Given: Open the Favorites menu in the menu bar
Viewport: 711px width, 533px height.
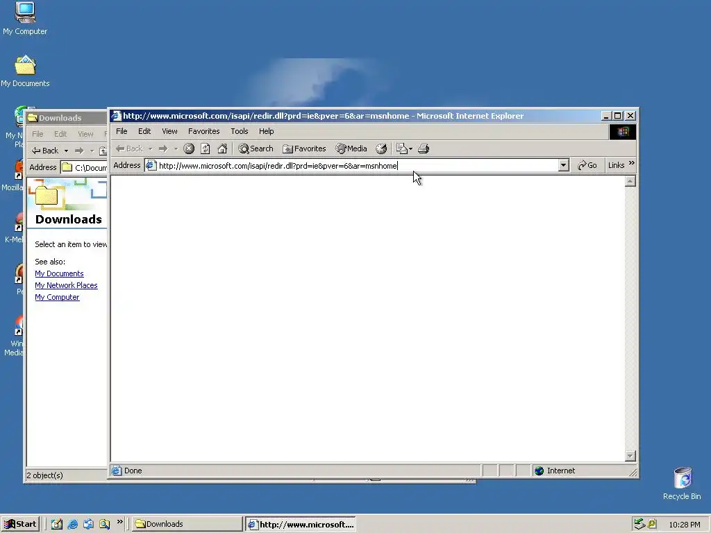Looking at the screenshot, I should [x=203, y=131].
